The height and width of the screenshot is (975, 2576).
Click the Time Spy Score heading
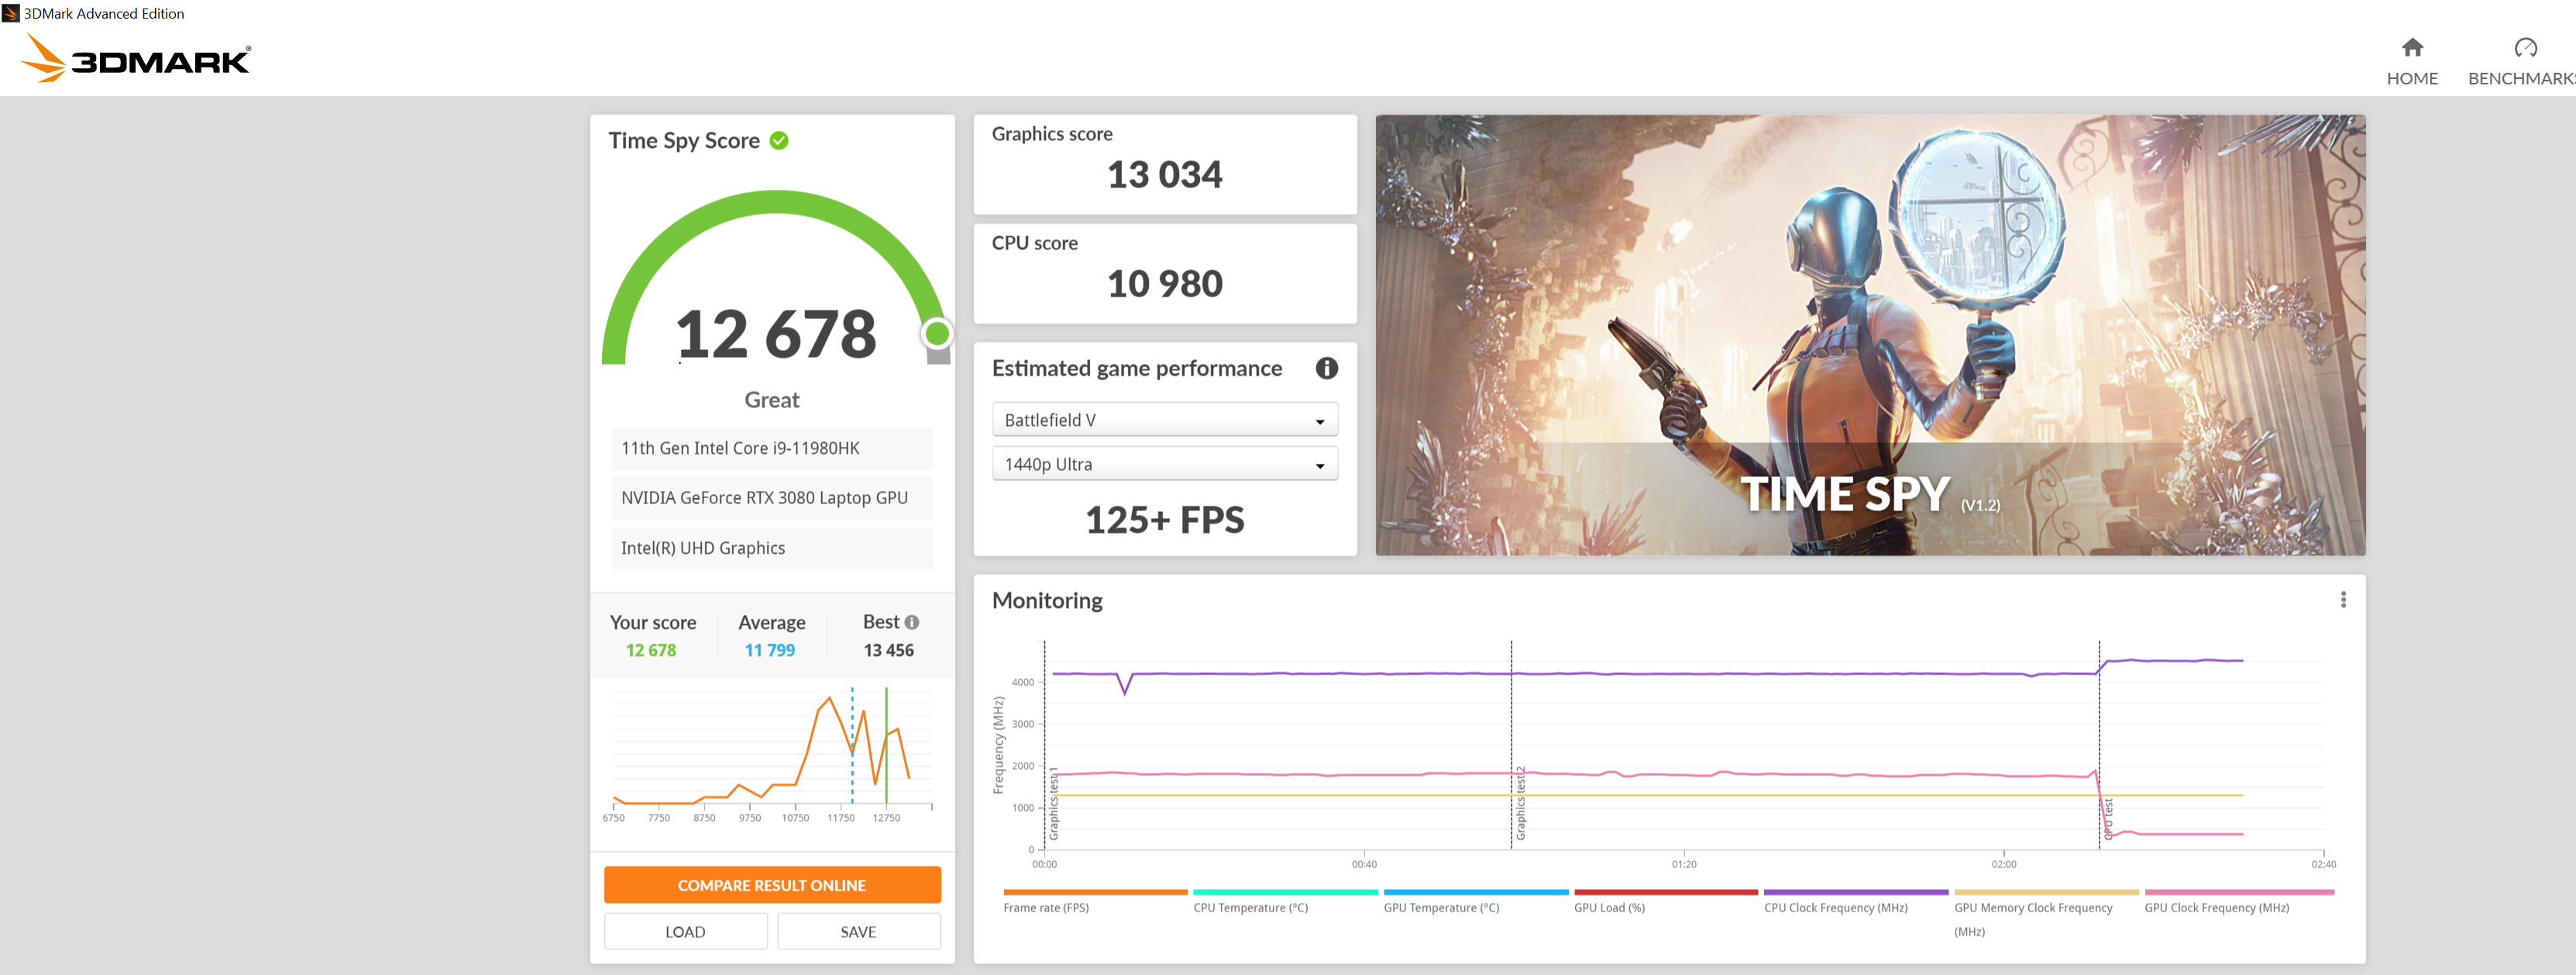coord(684,141)
